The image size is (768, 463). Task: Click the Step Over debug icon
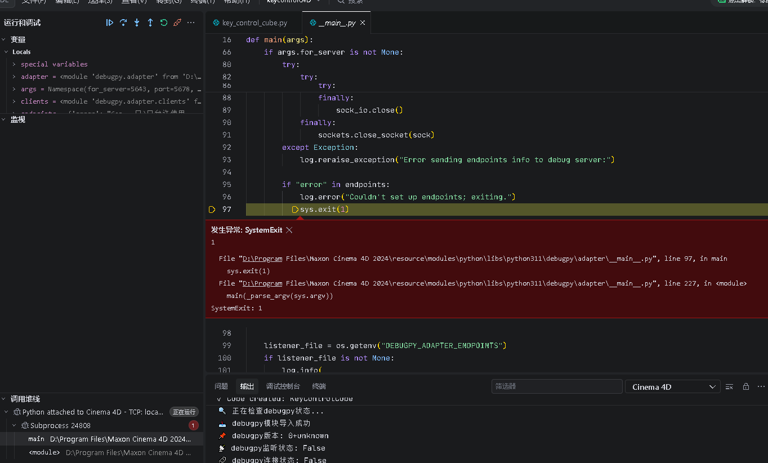pos(123,23)
